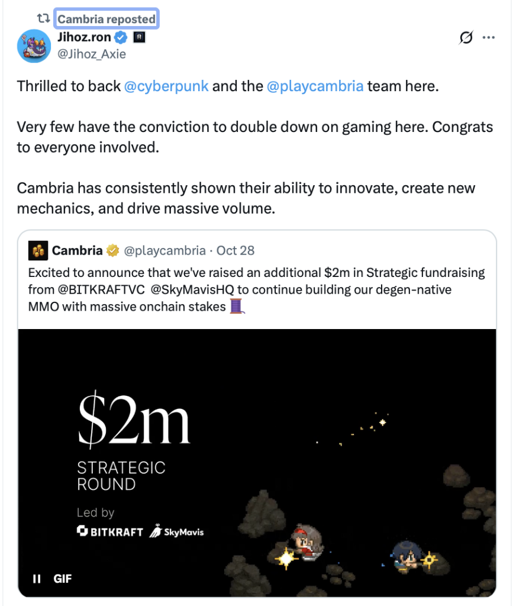This screenshot has height=606, width=513.
Task: Click the gold verified badge beside Cambria
Action: pos(112,250)
